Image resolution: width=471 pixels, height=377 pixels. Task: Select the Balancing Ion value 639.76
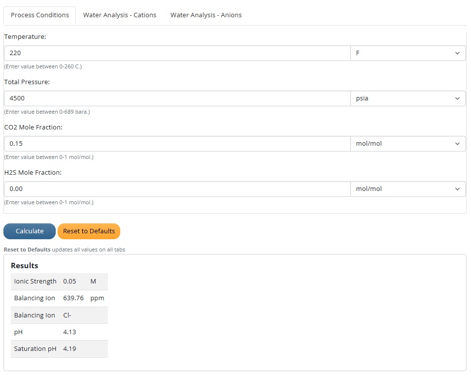tap(73, 298)
